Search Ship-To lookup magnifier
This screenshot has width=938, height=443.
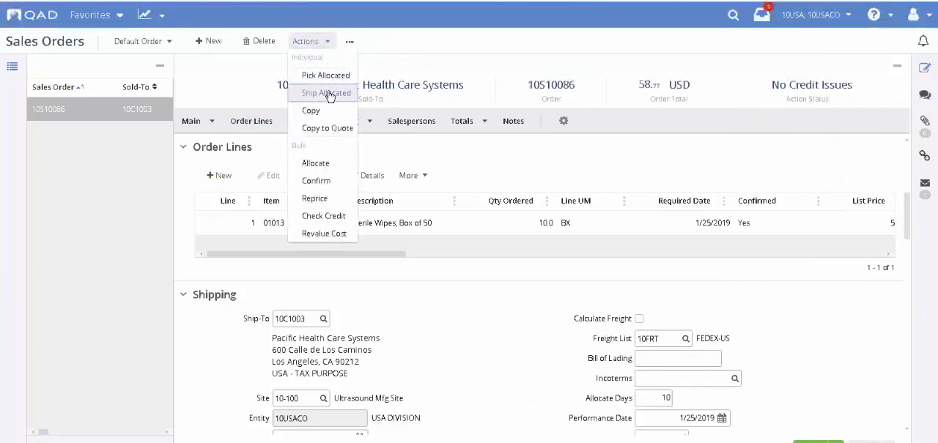pyautogui.click(x=323, y=319)
